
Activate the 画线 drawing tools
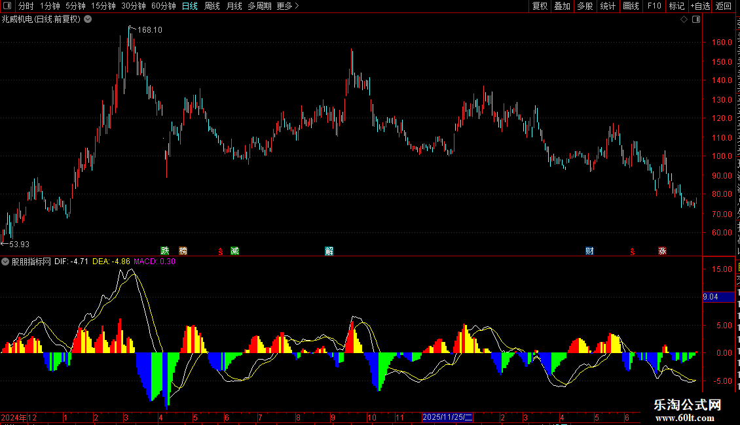[631, 6]
